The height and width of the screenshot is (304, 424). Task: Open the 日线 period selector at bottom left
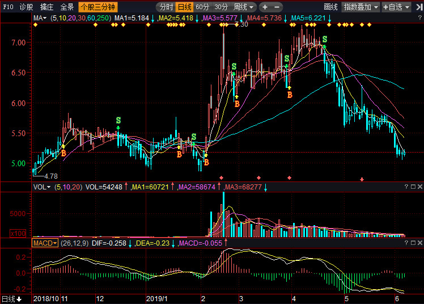pyautogui.click(x=12, y=299)
